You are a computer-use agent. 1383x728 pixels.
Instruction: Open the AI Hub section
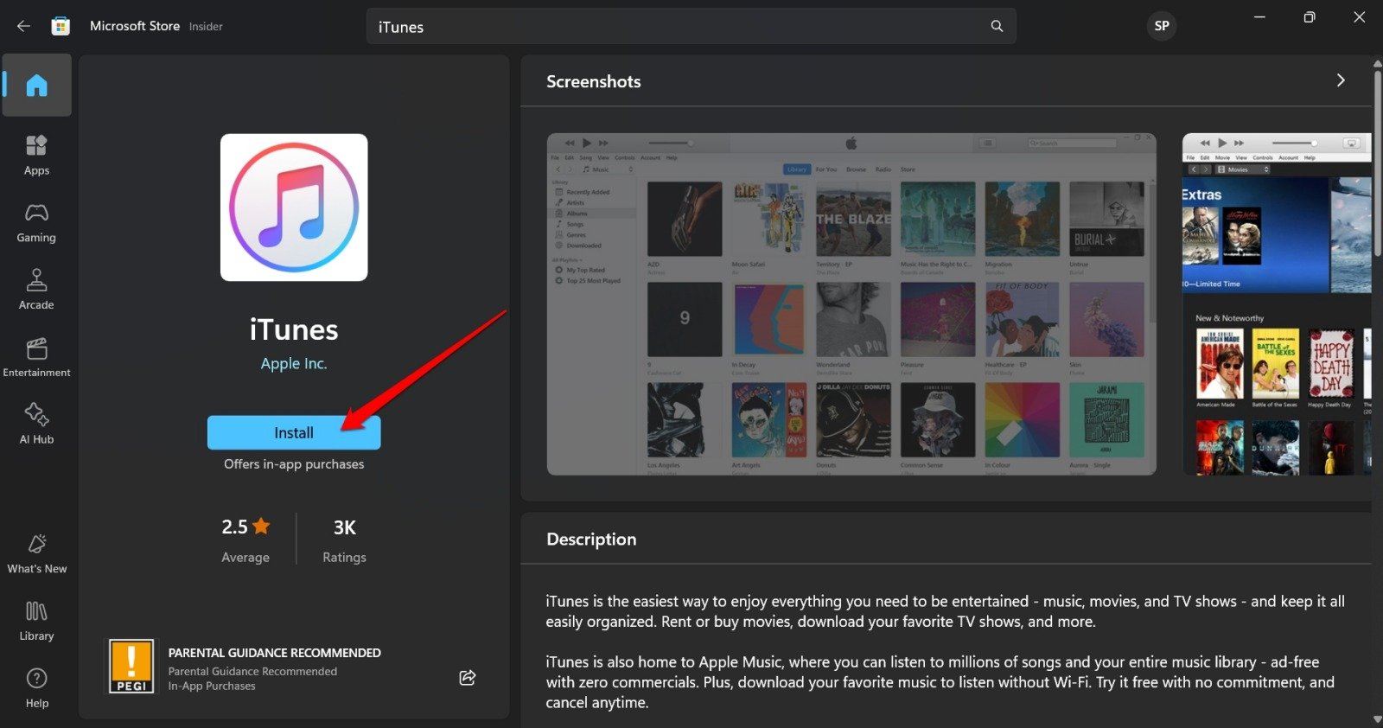coord(36,424)
